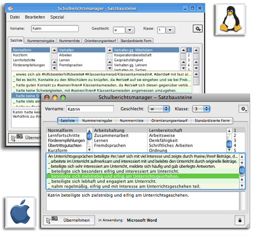Switch to Orientierungsentwurf tab in Linux window
254x236 pixels.
(100, 41)
